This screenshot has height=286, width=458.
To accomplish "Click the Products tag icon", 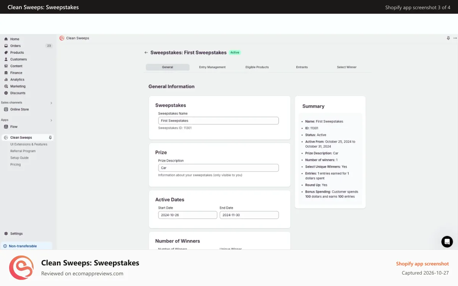I will pos(6,53).
